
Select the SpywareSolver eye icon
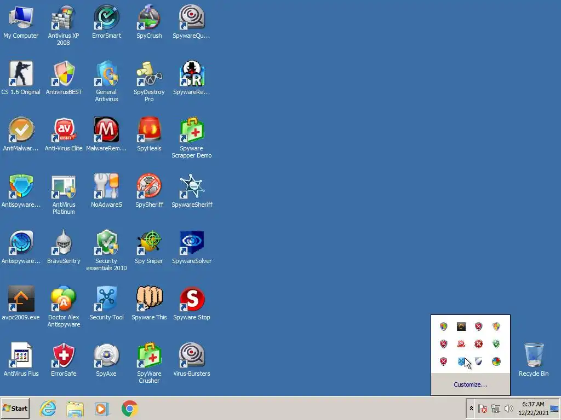[x=191, y=247]
